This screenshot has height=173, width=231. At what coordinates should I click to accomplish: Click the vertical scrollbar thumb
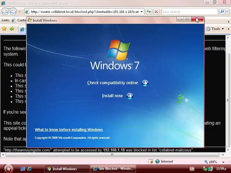pyautogui.click(x=228, y=100)
